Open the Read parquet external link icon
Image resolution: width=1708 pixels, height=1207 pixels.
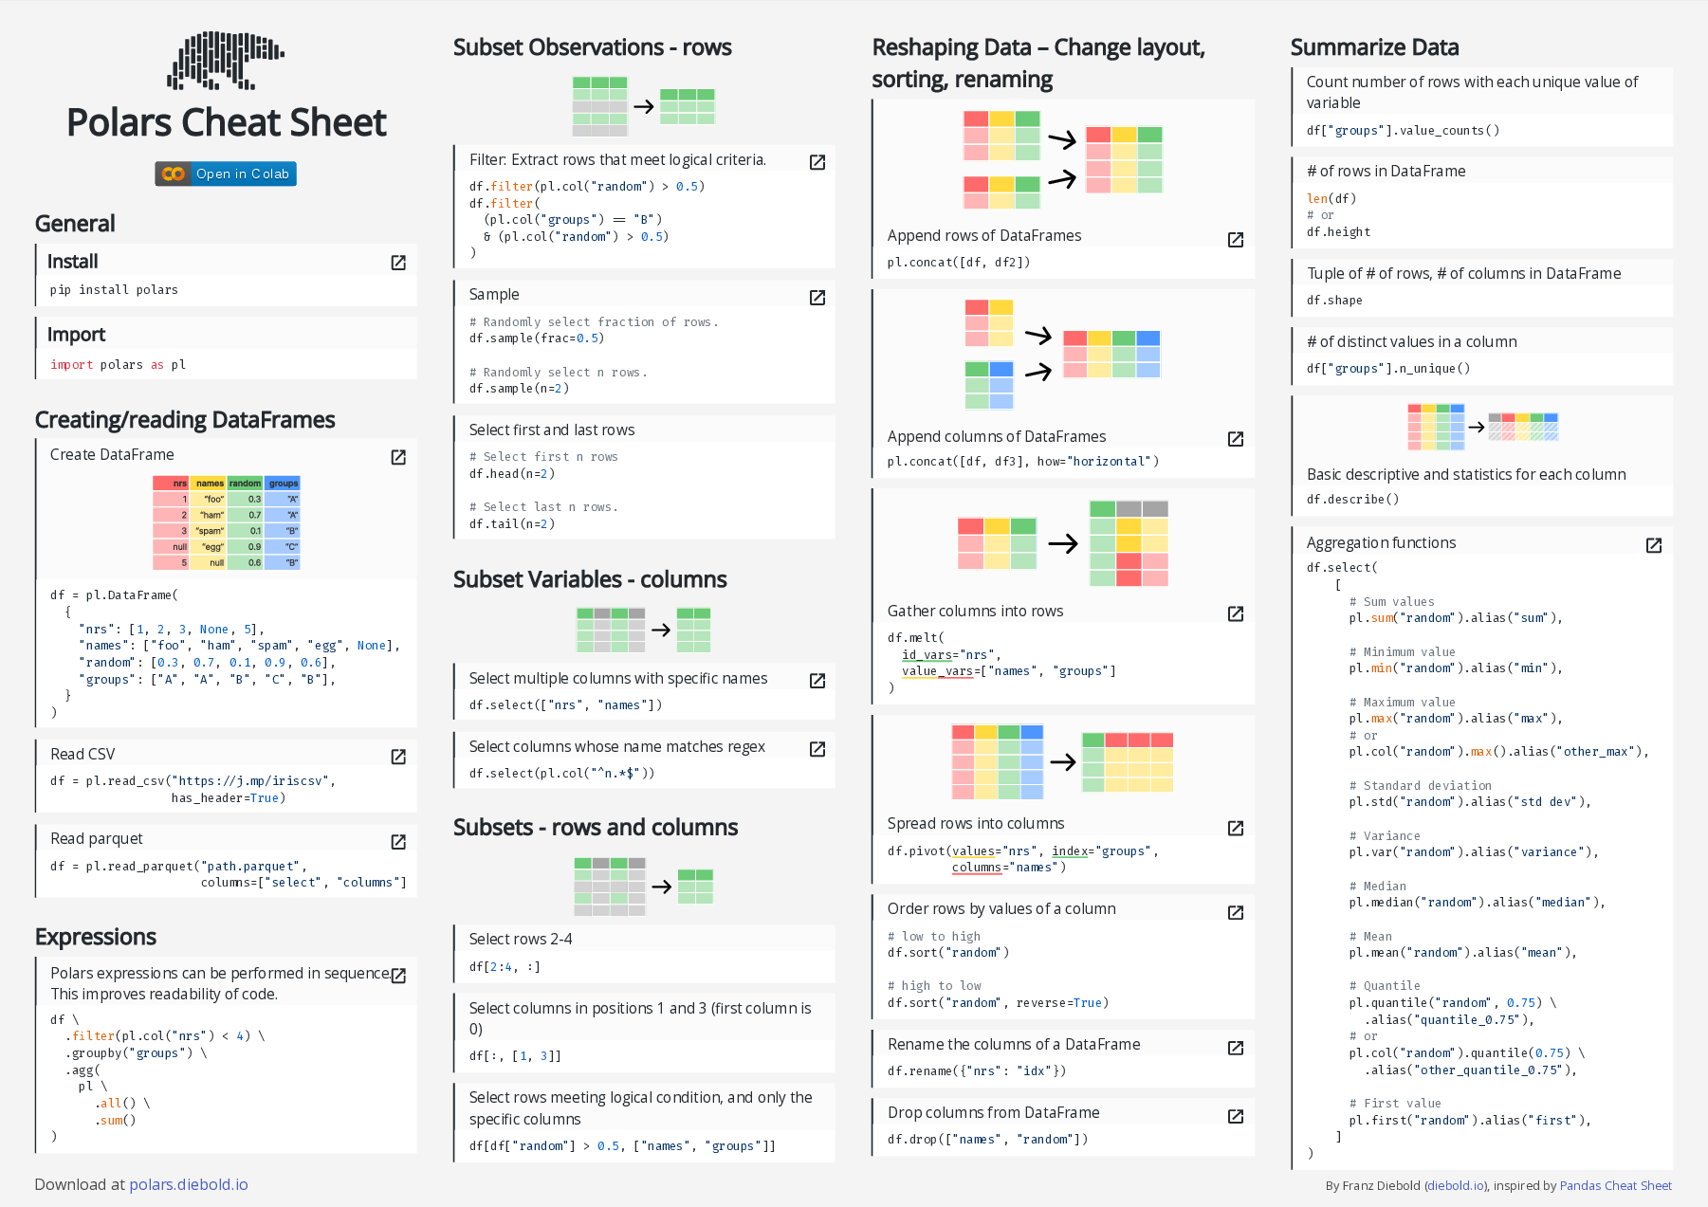[398, 841]
